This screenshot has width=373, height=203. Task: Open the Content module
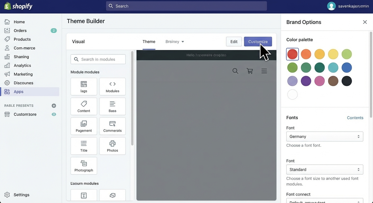(x=84, y=106)
